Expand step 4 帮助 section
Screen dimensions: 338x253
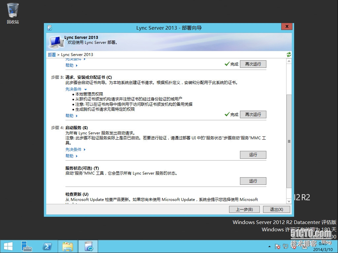click(x=71, y=156)
